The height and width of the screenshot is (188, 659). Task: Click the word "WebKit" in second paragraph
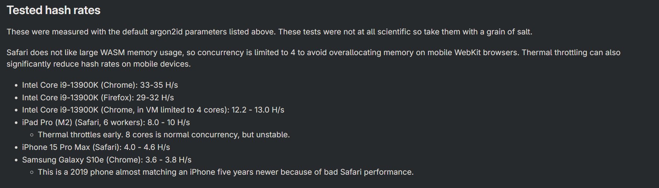click(x=469, y=53)
